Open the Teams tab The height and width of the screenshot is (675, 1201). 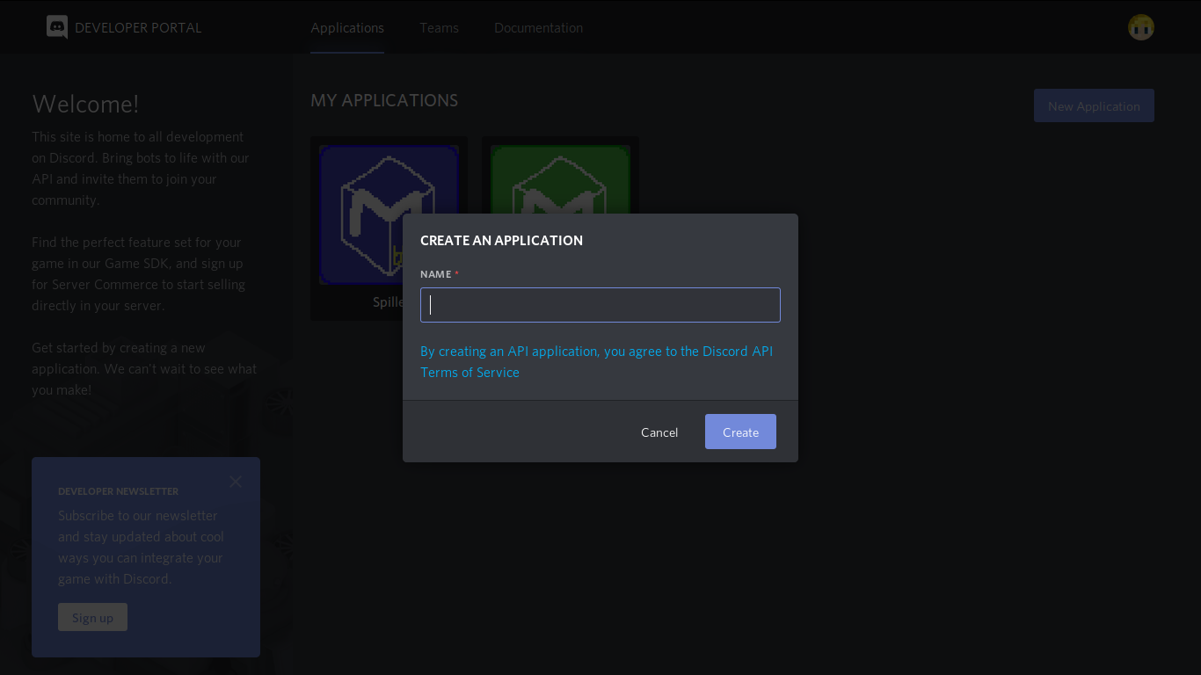[x=439, y=28]
